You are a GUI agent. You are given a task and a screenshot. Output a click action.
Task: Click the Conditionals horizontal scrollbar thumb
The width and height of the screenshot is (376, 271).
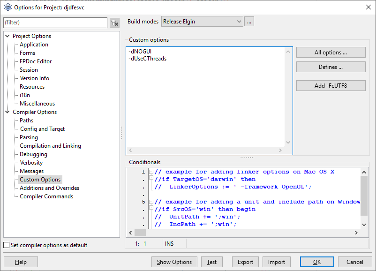pyautogui.click(x=140, y=233)
